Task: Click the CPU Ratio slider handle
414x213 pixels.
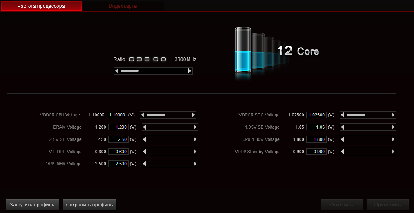Action: [130, 71]
